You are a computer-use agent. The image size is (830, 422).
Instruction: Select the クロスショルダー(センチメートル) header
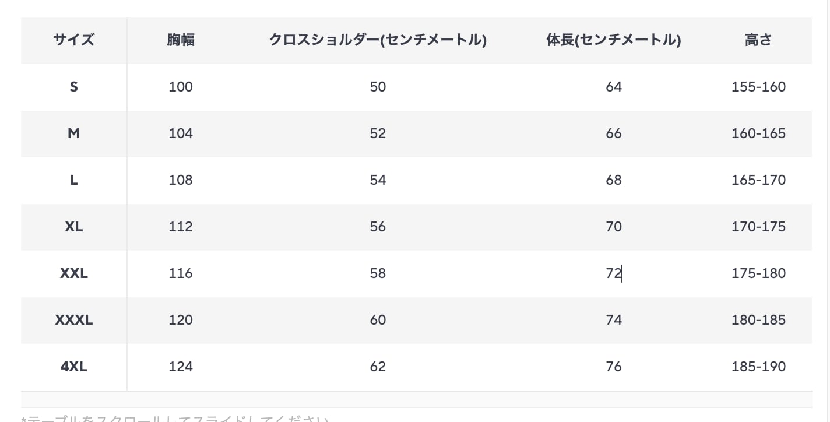[378, 40]
